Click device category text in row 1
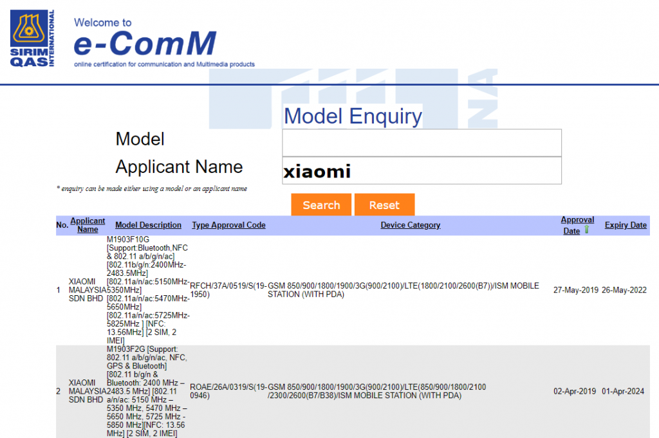 404,290
